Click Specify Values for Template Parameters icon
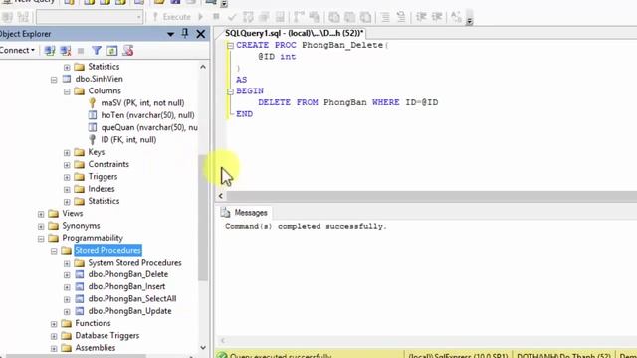Screen dimensions: 637x358 pyautogui.click(x=456, y=17)
